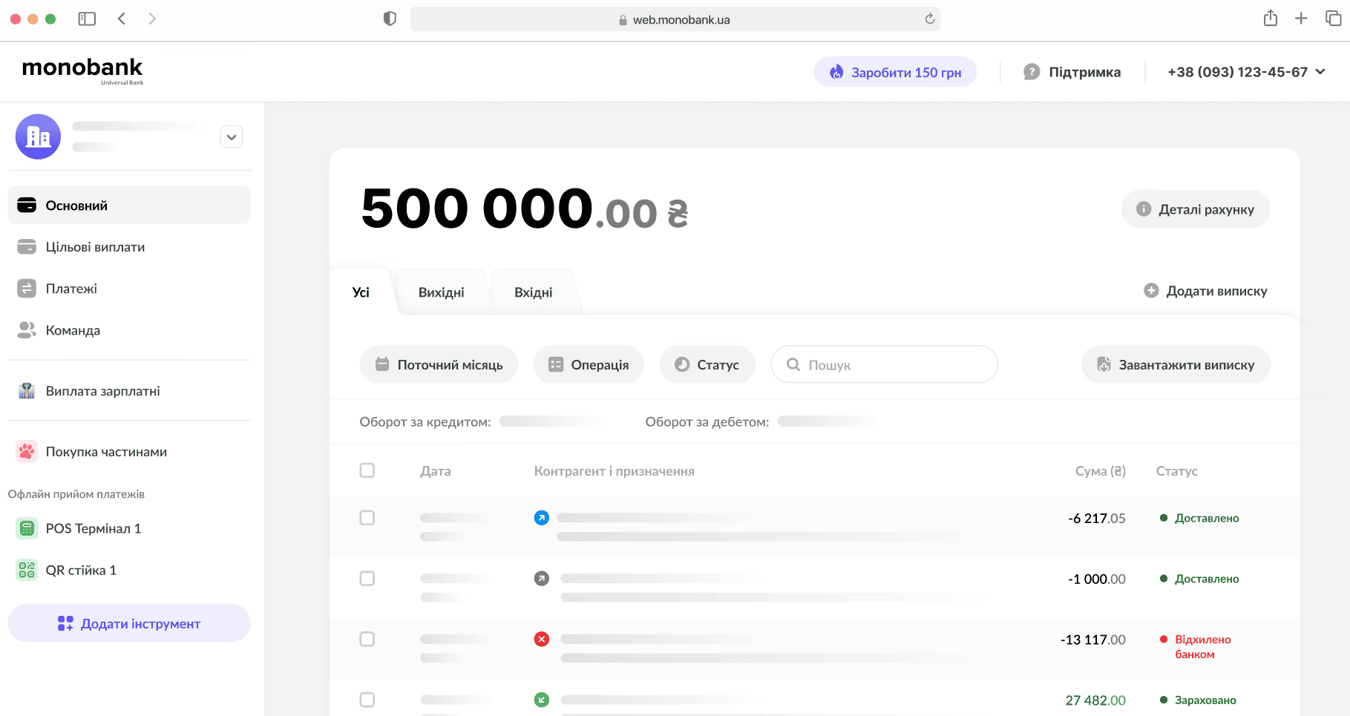Click the red rejected transaction icon
The height and width of the screenshot is (716, 1350).
[542, 639]
